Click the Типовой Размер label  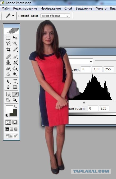[29, 16]
